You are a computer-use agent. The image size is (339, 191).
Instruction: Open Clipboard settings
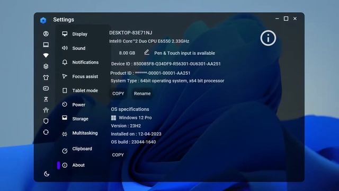pyautogui.click(x=82, y=149)
